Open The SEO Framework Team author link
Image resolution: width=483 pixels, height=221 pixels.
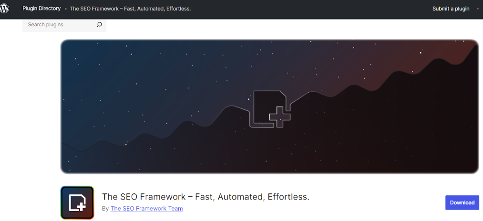pos(147,209)
